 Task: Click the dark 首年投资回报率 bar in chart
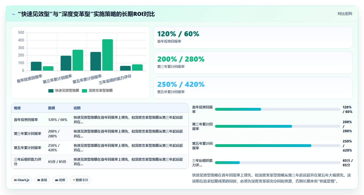[x=36, y=66]
